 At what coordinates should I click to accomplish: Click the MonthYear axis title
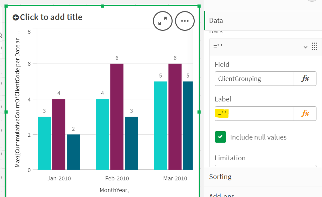coord(114,190)
